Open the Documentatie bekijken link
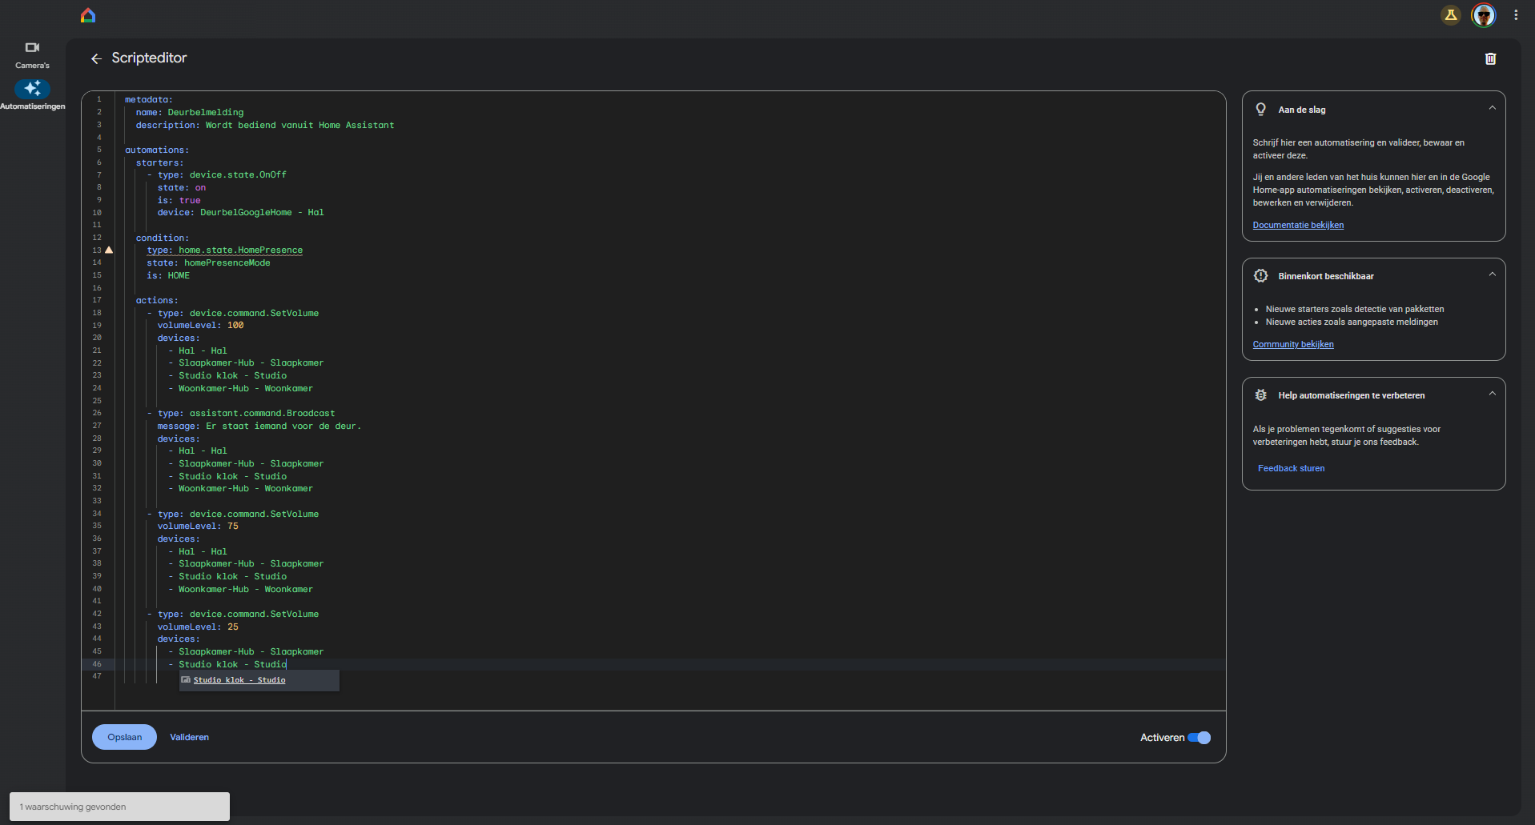 (1298, 225)
